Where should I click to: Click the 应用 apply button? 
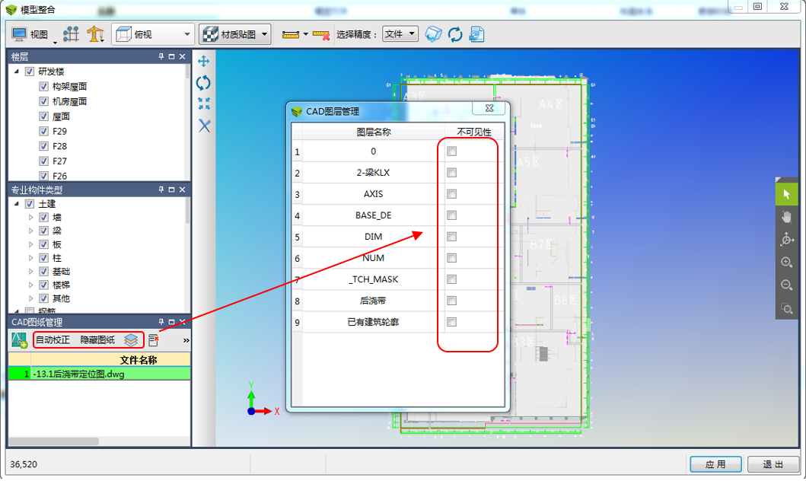(x=715, y=464)
